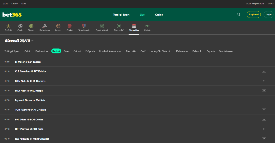Screen dimensions: 275x143
Task: Watch the CLE Cavaliers @ NY Knicks stream
Action: pyautogui.click(x=264, y=71)
